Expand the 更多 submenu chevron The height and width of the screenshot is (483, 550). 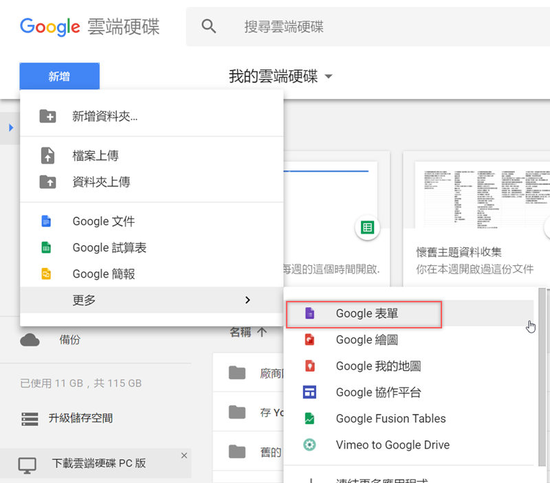click(x=247, y=300)
